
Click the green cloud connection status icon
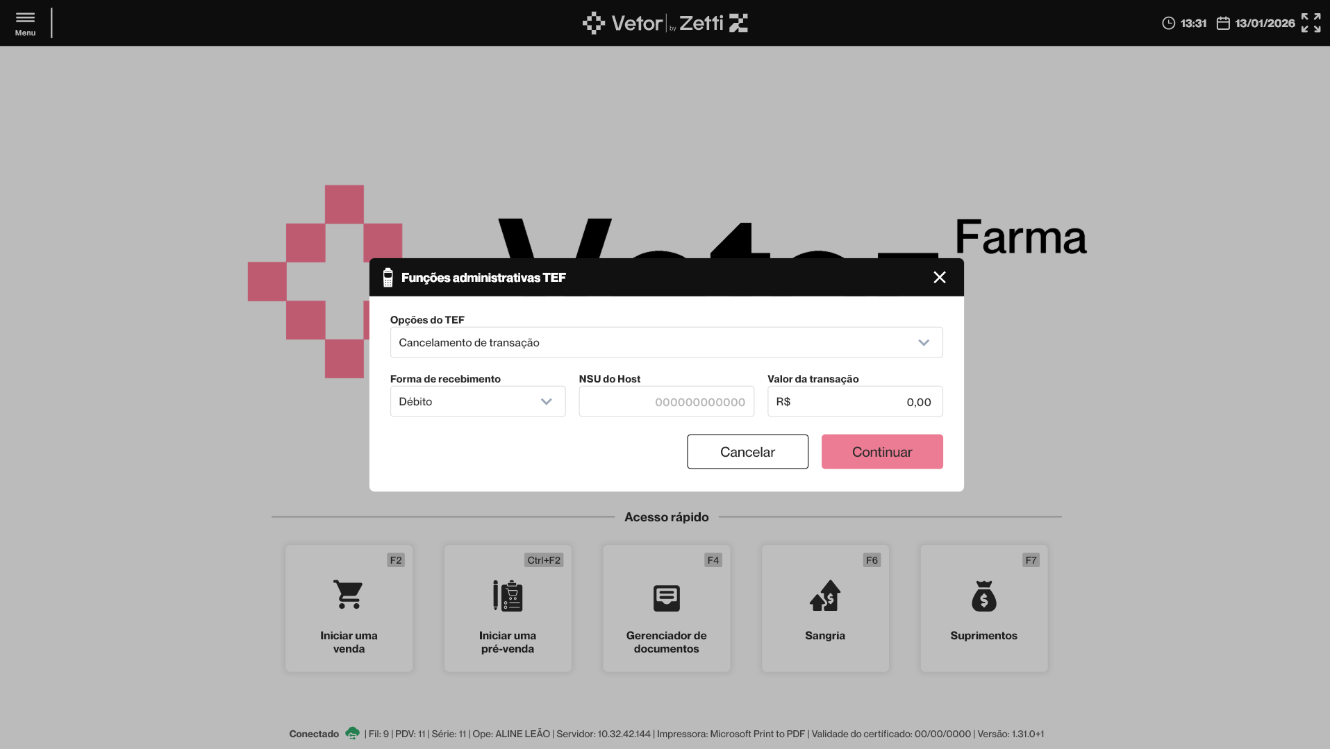pos(352,733)
